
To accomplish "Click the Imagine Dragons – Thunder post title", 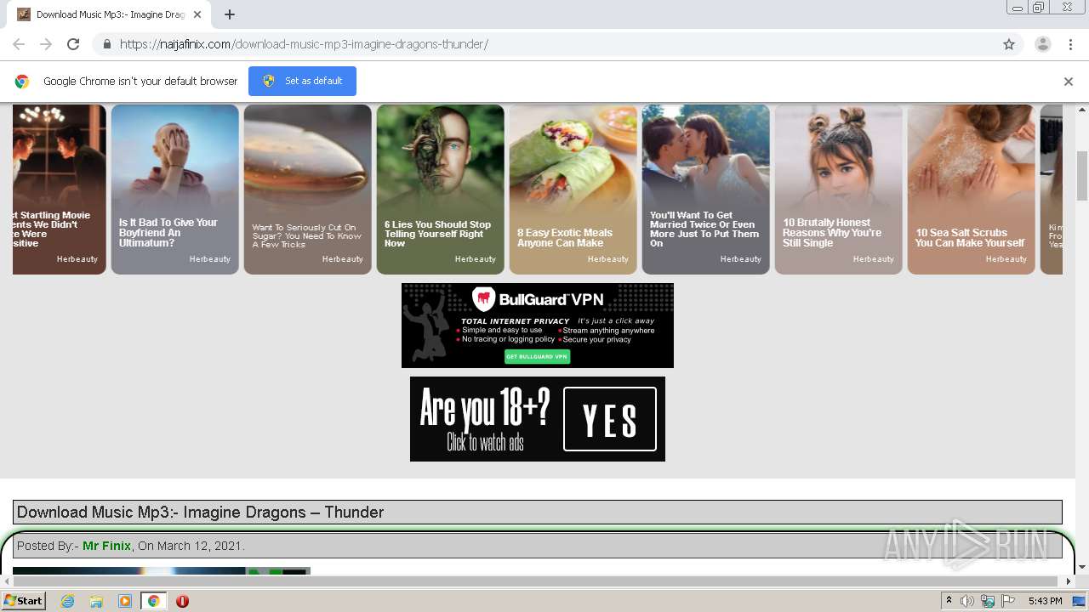I will click(x=201, y=513).
